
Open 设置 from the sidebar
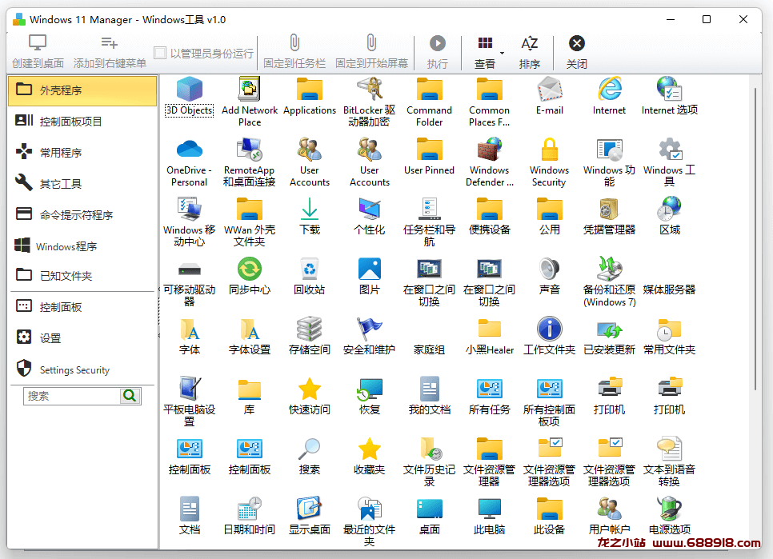click(x=82, y=338)
